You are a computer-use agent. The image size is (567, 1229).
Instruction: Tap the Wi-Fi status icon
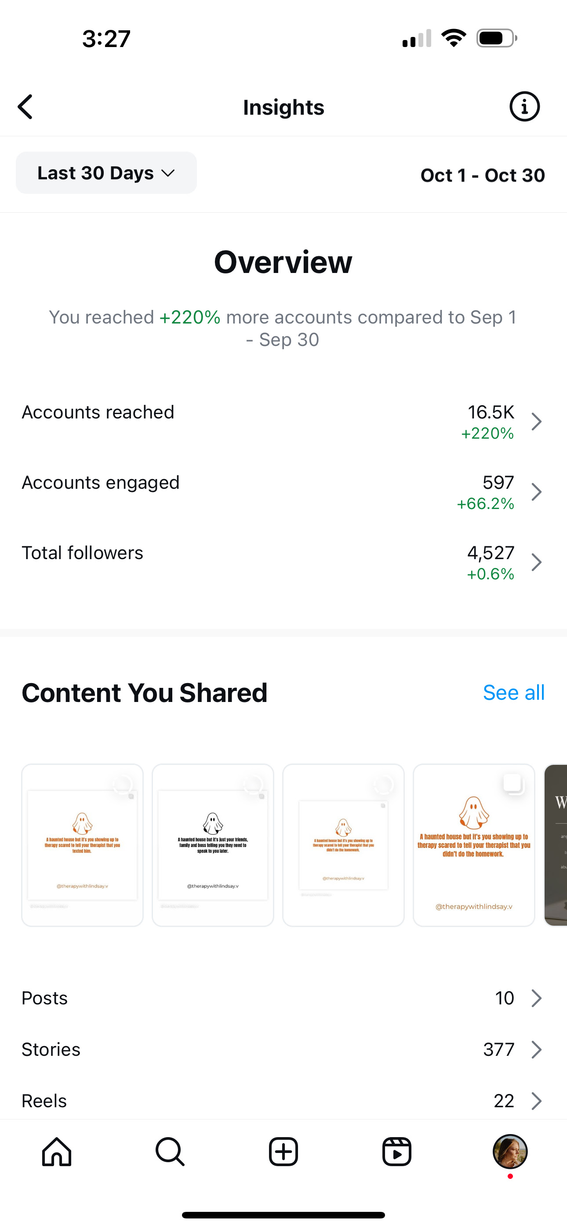[x=454, y=38]
